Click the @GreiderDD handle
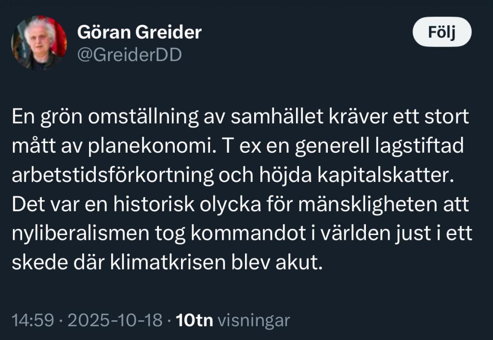The image size is (493, 340). click(x=130, y=55)
